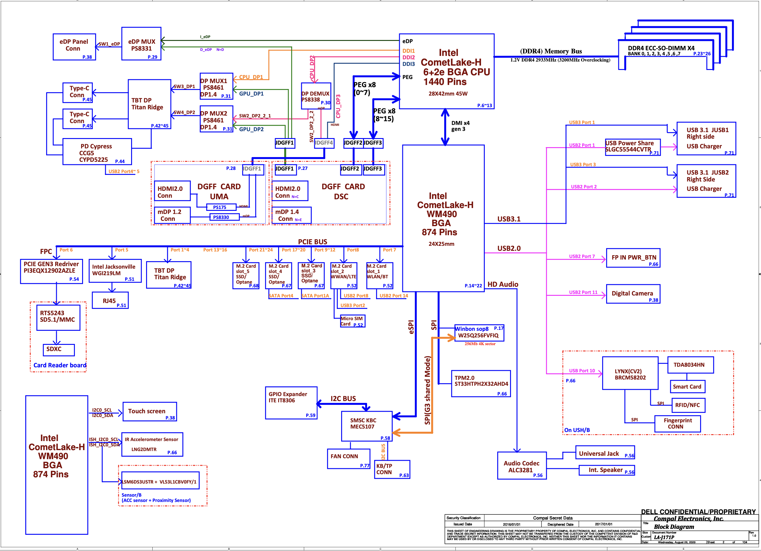Click the DGFF CARD DSC title
Screen dimensions: 761x551
pyautogui.click(x=343, y=191)
